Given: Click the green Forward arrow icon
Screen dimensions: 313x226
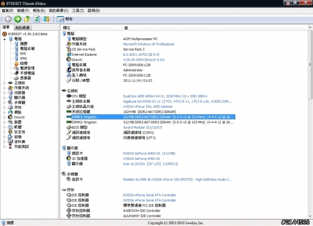Looking at the screenshot, I should pyautogui.click(x=18, y=19).
